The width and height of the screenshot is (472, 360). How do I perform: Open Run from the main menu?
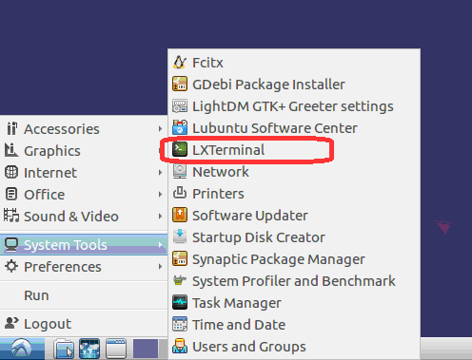pyautogui.click(x=84, y=295)
